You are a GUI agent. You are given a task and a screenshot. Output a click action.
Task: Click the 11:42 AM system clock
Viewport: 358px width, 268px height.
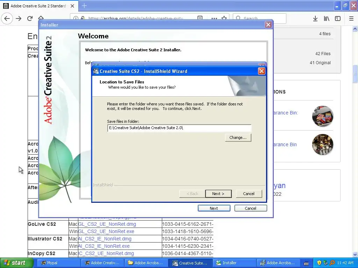[x=345, y=263]
